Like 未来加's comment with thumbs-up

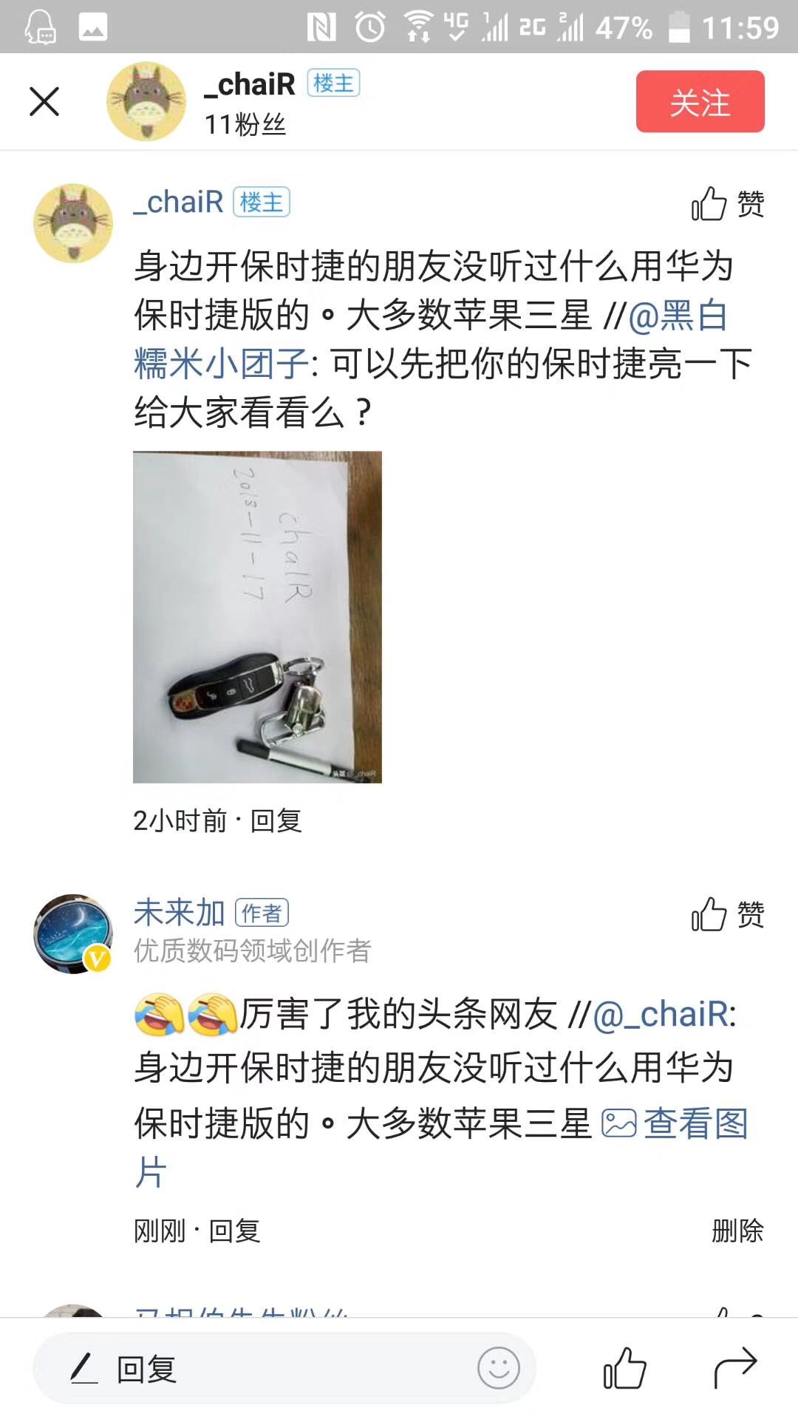coord(728,914)
